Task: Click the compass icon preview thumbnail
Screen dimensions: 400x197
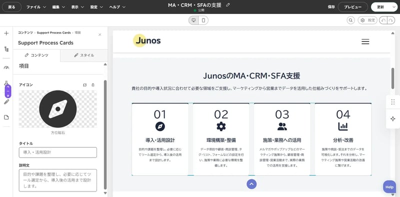Action: 58,109
